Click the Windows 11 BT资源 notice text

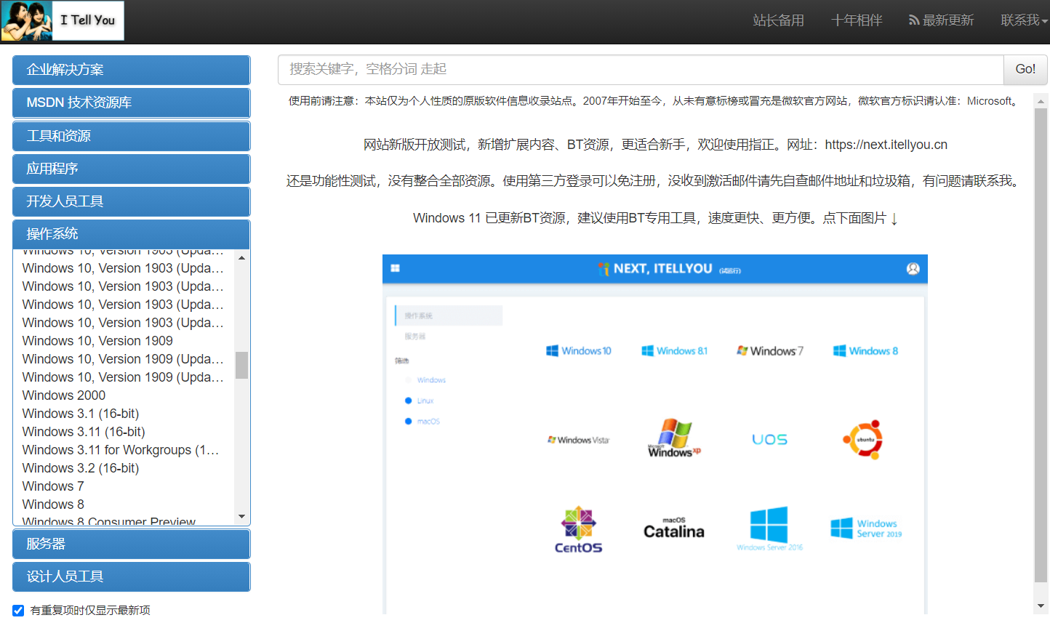(655, 218)
